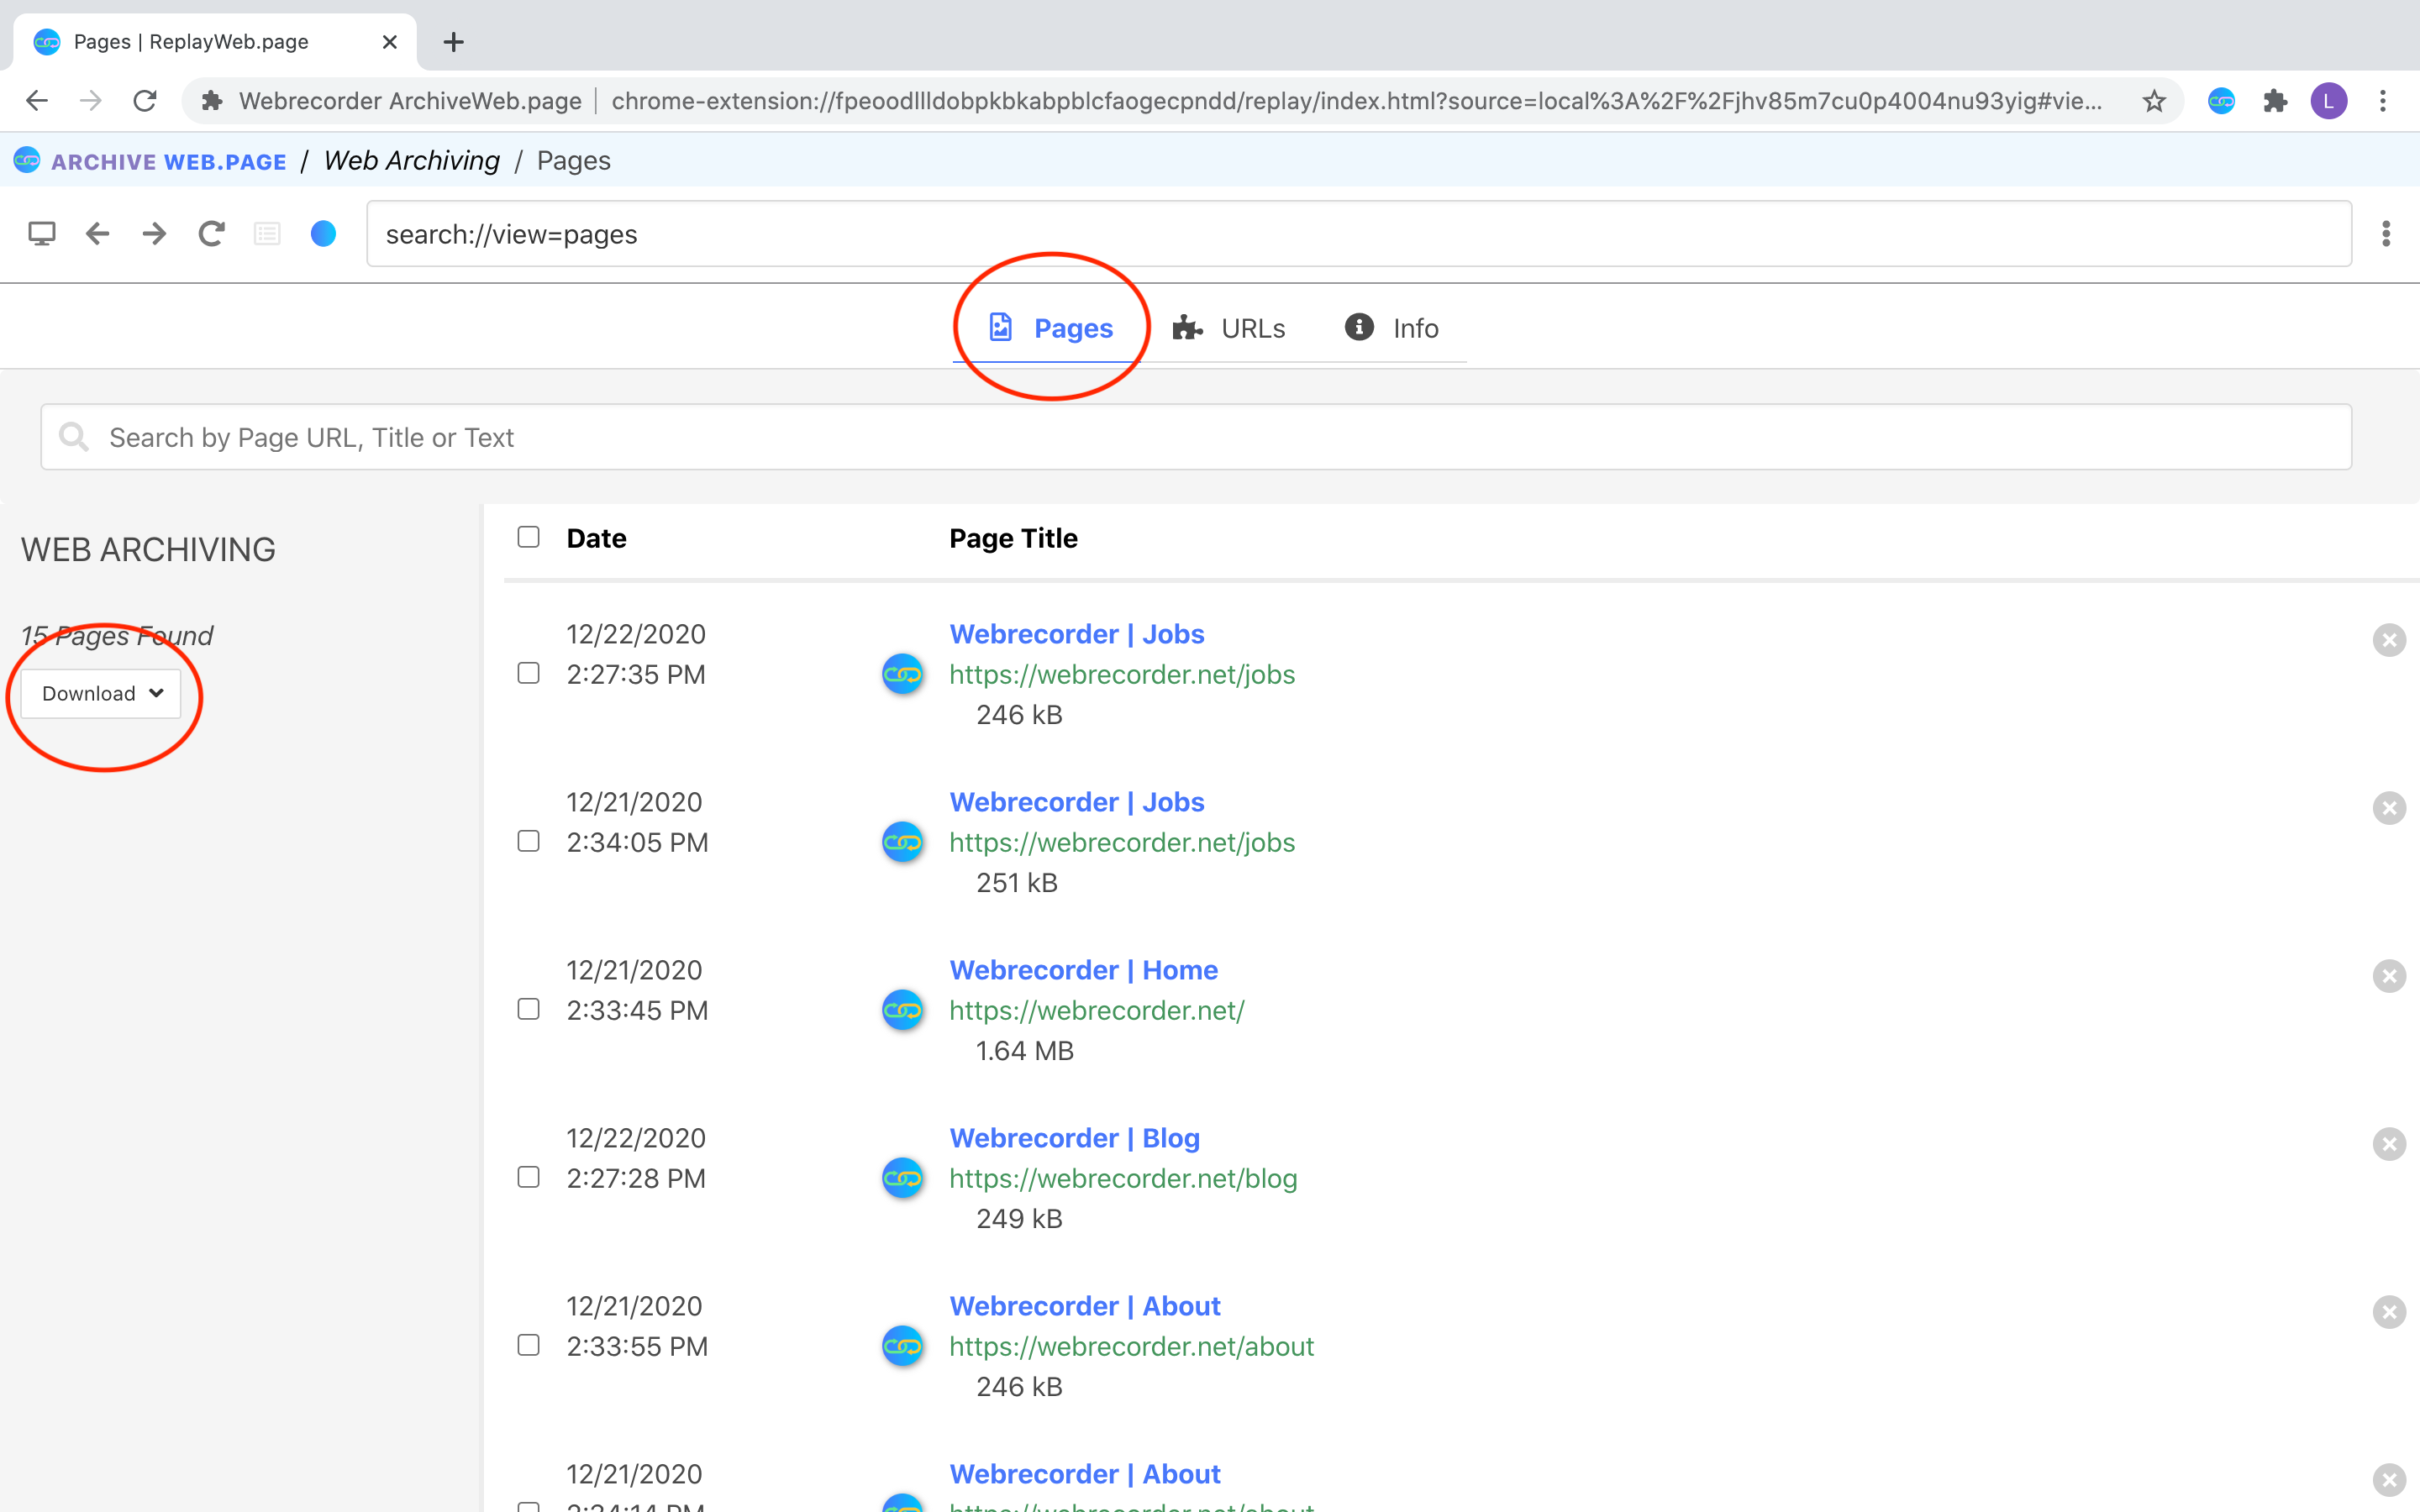Switch to the Info tab
This screenshot has height=1512, width=2420.
tap(1391, 328)
